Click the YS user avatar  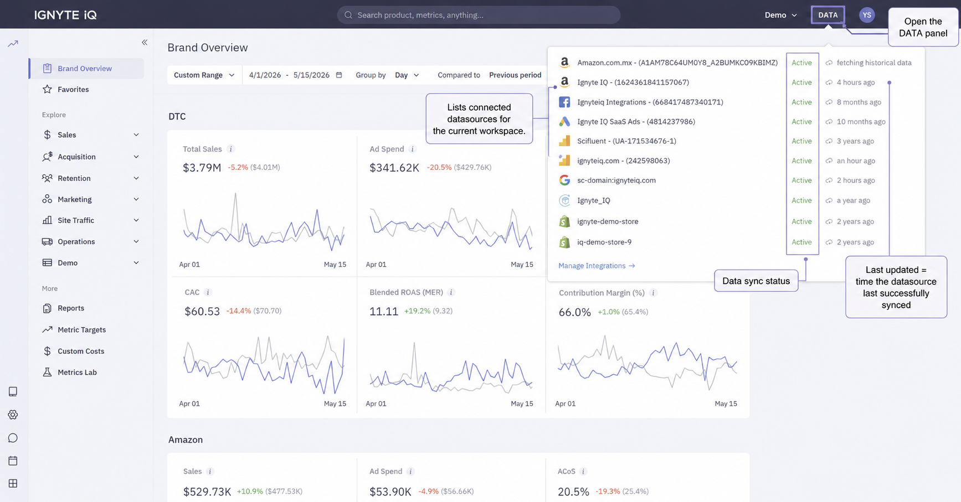[867, 15]
